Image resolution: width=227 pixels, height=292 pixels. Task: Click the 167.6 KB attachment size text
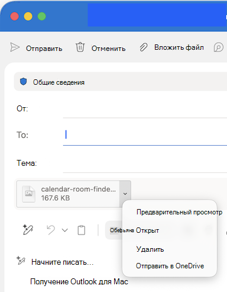pos(56,198)
